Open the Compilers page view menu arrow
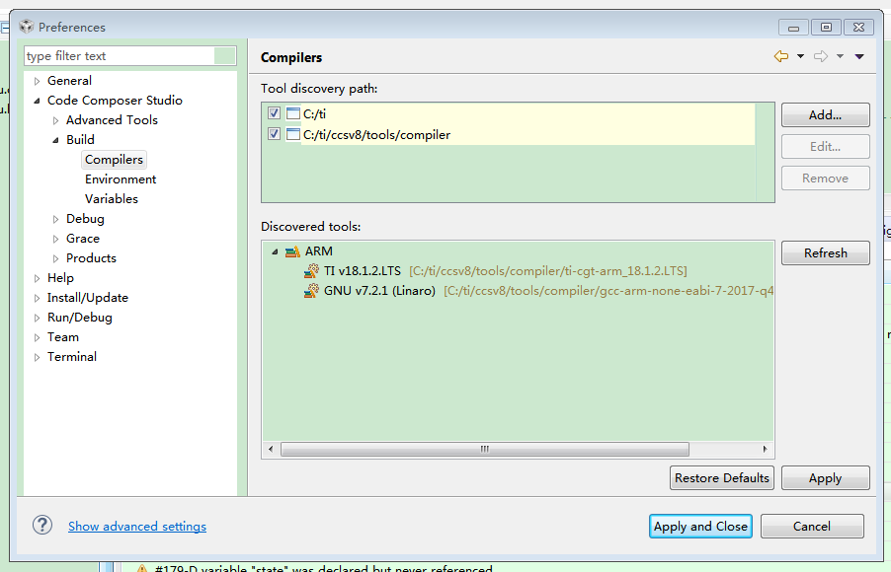This screenshot has width=891, height=572. pyautogui.click(x=859, y=56)
